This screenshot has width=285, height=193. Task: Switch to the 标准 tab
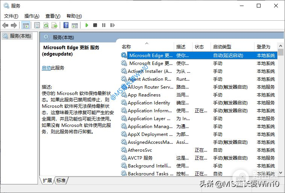click(x=61, y=180)
